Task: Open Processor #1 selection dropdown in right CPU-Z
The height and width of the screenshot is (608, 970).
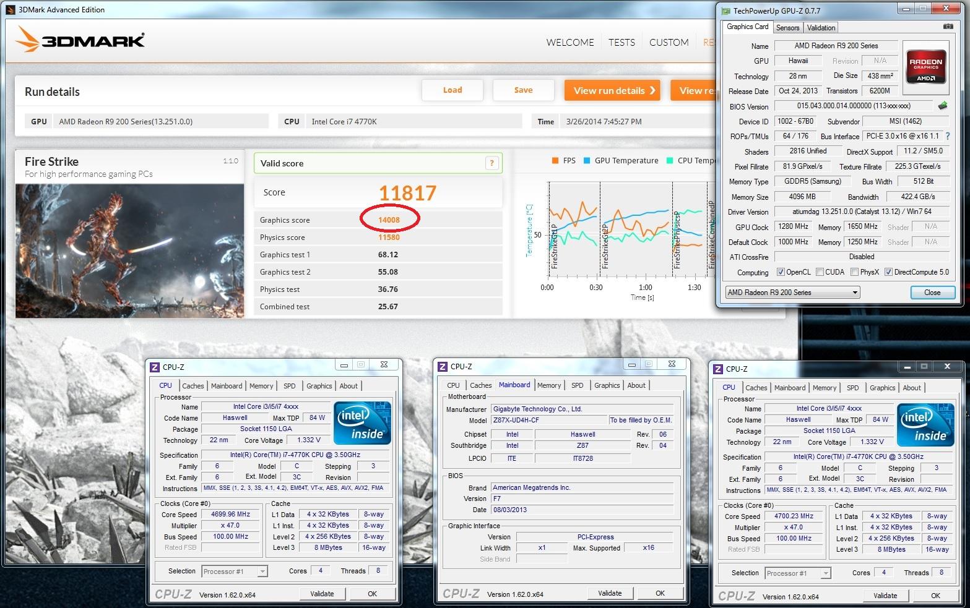Action: [x=798, y=573]
